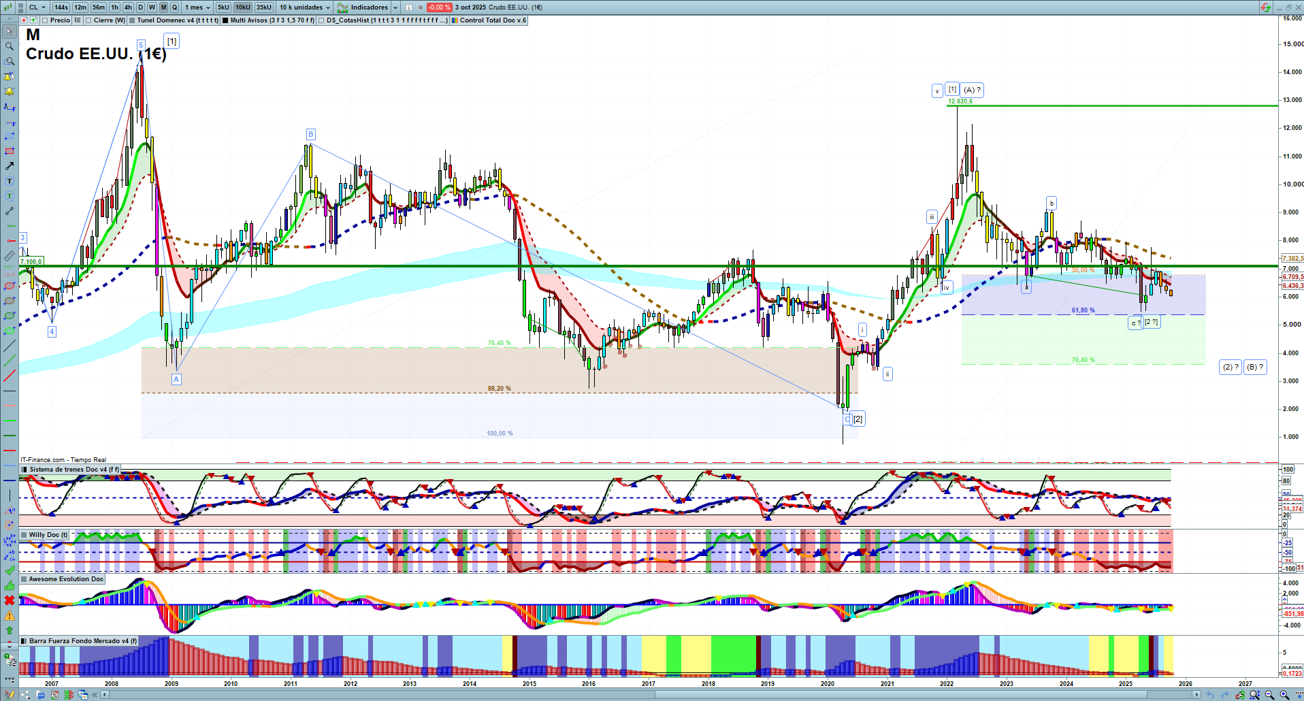Select the black arrow drawing tool
This screenshot has height=701, width=1304.
pyautogui.click(x=10, y=166)
